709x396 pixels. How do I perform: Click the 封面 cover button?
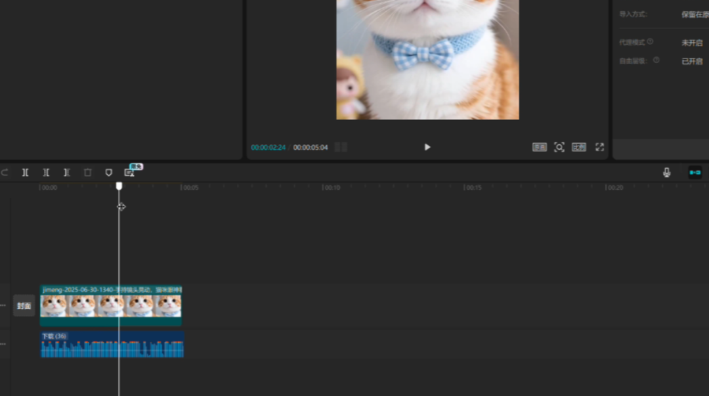pos(24,305)
